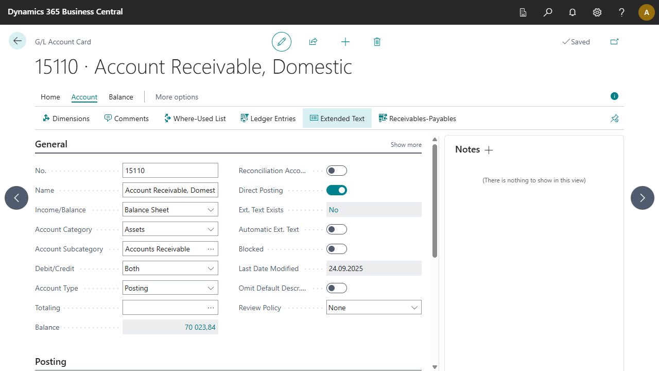The width and height of the screenshot is (659, 371).
Task: Expand the Account Category dropdown
Action: pos(170,229)
